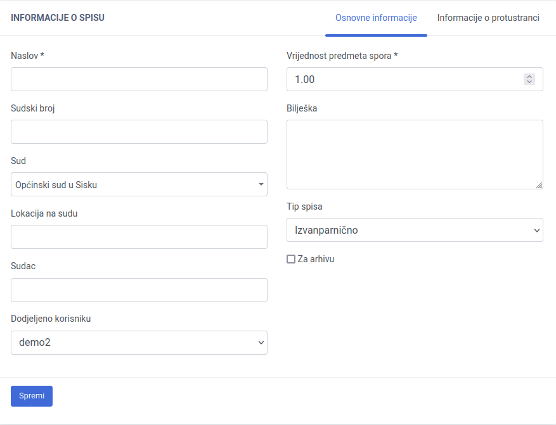Screen dimensions: 556x425
Task: Click the Spremi button
Action: (x=32, y=396)
